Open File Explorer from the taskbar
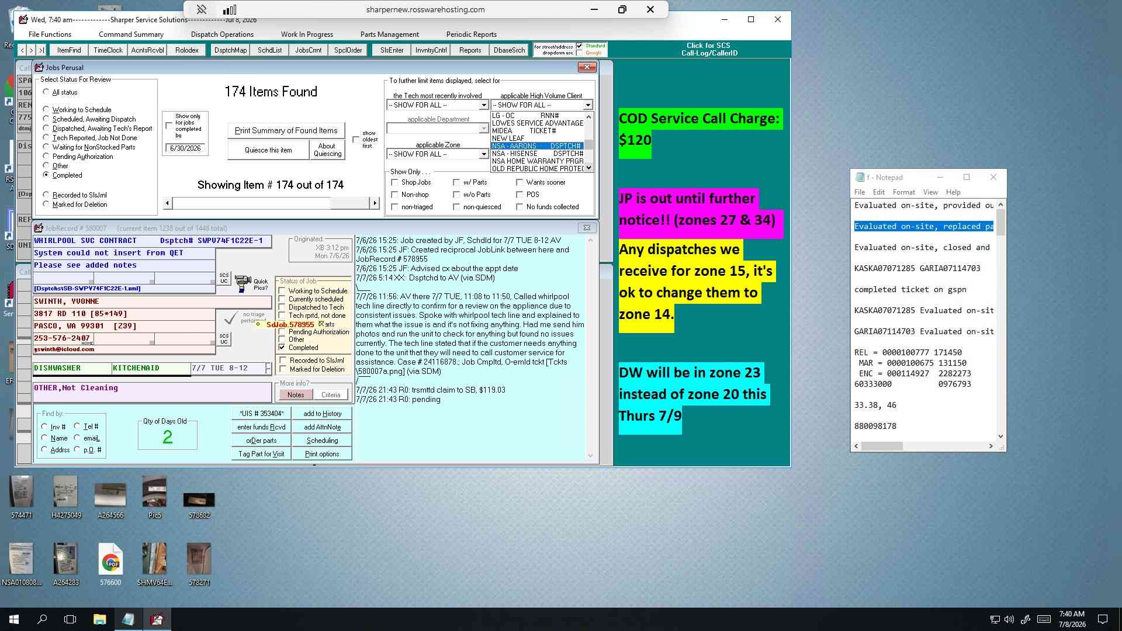The width and height of the screenshot is (1122, 631). pyautogui.click(x=99, y=619)
